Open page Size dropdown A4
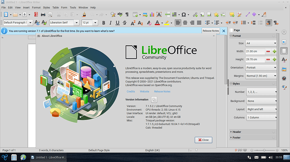Viewport: 290px width, 162px height. (261, 43)
